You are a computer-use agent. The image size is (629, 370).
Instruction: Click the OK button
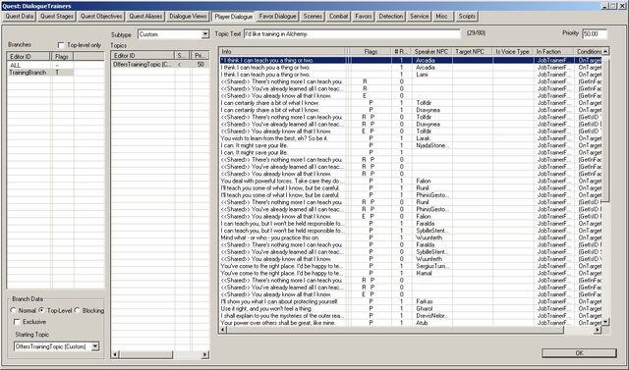(x=579, y=352)
